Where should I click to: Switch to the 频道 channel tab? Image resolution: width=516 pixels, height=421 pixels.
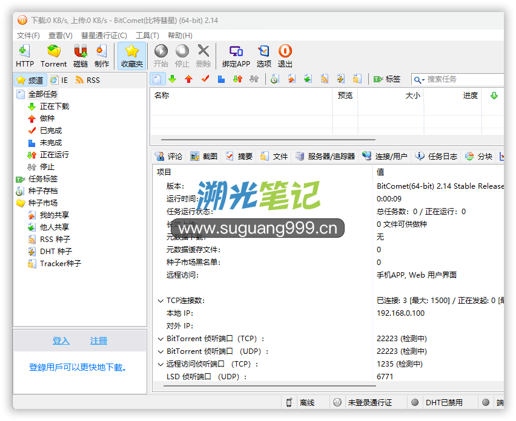click(30, 80)
